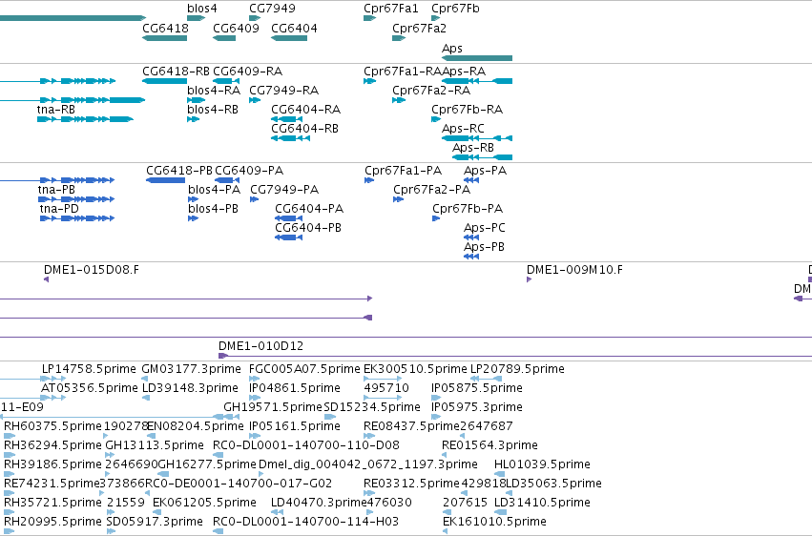
Task: Click transcript blos4-RB
Action: (193, 119)
